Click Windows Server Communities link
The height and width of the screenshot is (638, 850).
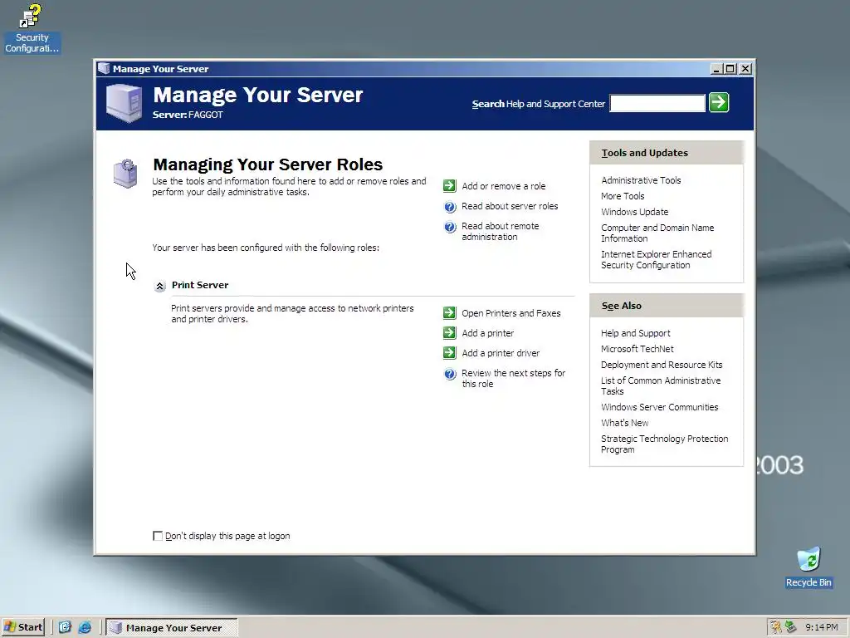coord(660,407)
